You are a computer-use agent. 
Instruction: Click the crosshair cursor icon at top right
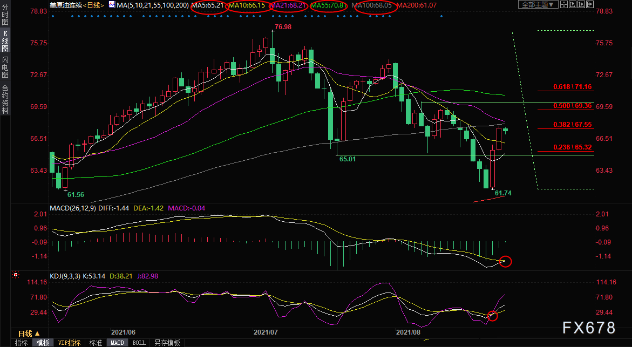[x=564, y=4]
